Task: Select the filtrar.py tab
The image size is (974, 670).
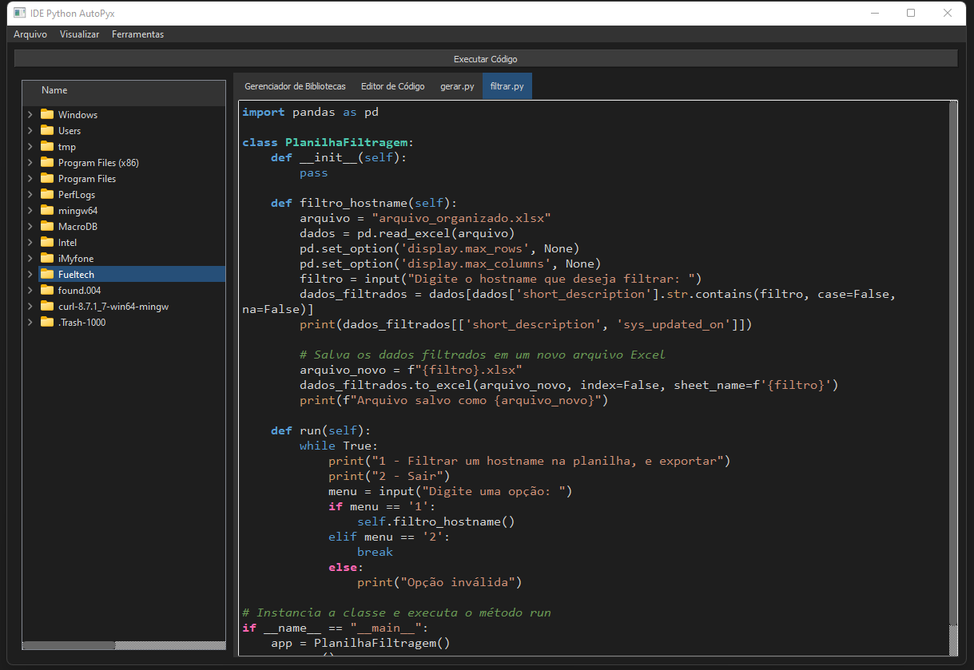Action: (507, 86)
